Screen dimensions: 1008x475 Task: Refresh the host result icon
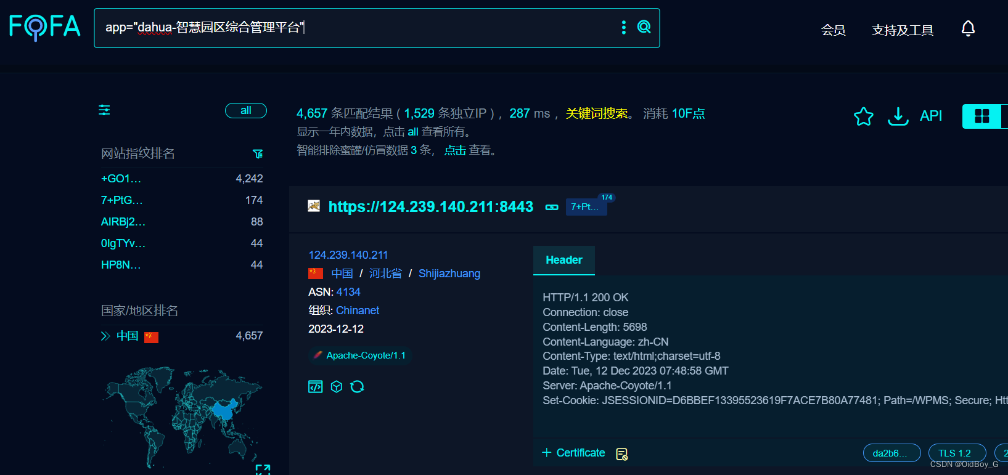click(x=357, y=386)
